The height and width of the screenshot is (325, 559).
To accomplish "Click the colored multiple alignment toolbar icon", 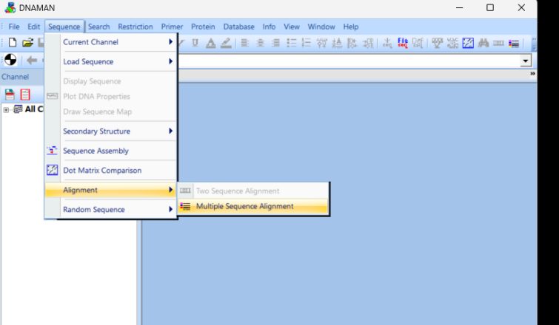I will (514, 44).
